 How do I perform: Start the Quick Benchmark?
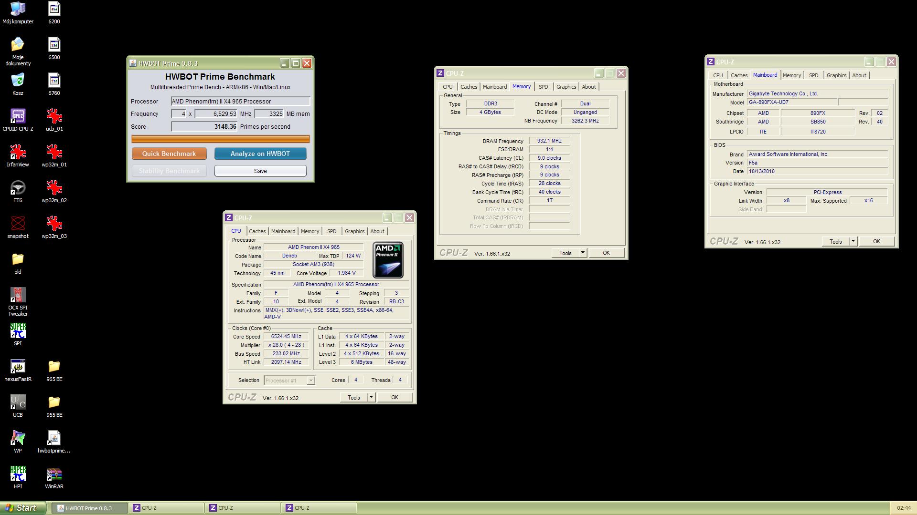(x=169, y=154)
